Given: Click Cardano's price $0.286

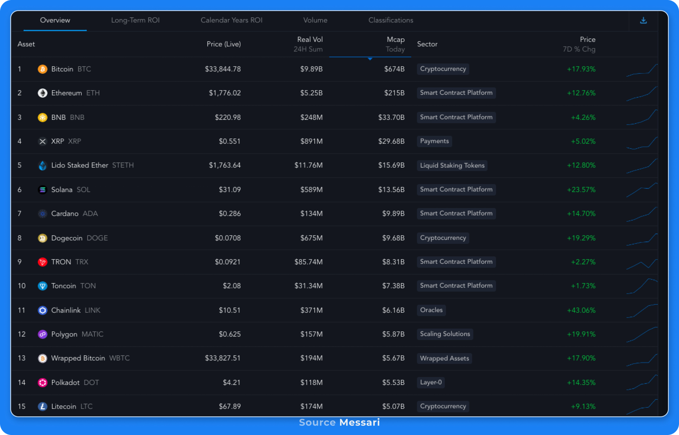Looking at the screenshot, I should coord(230,214).
